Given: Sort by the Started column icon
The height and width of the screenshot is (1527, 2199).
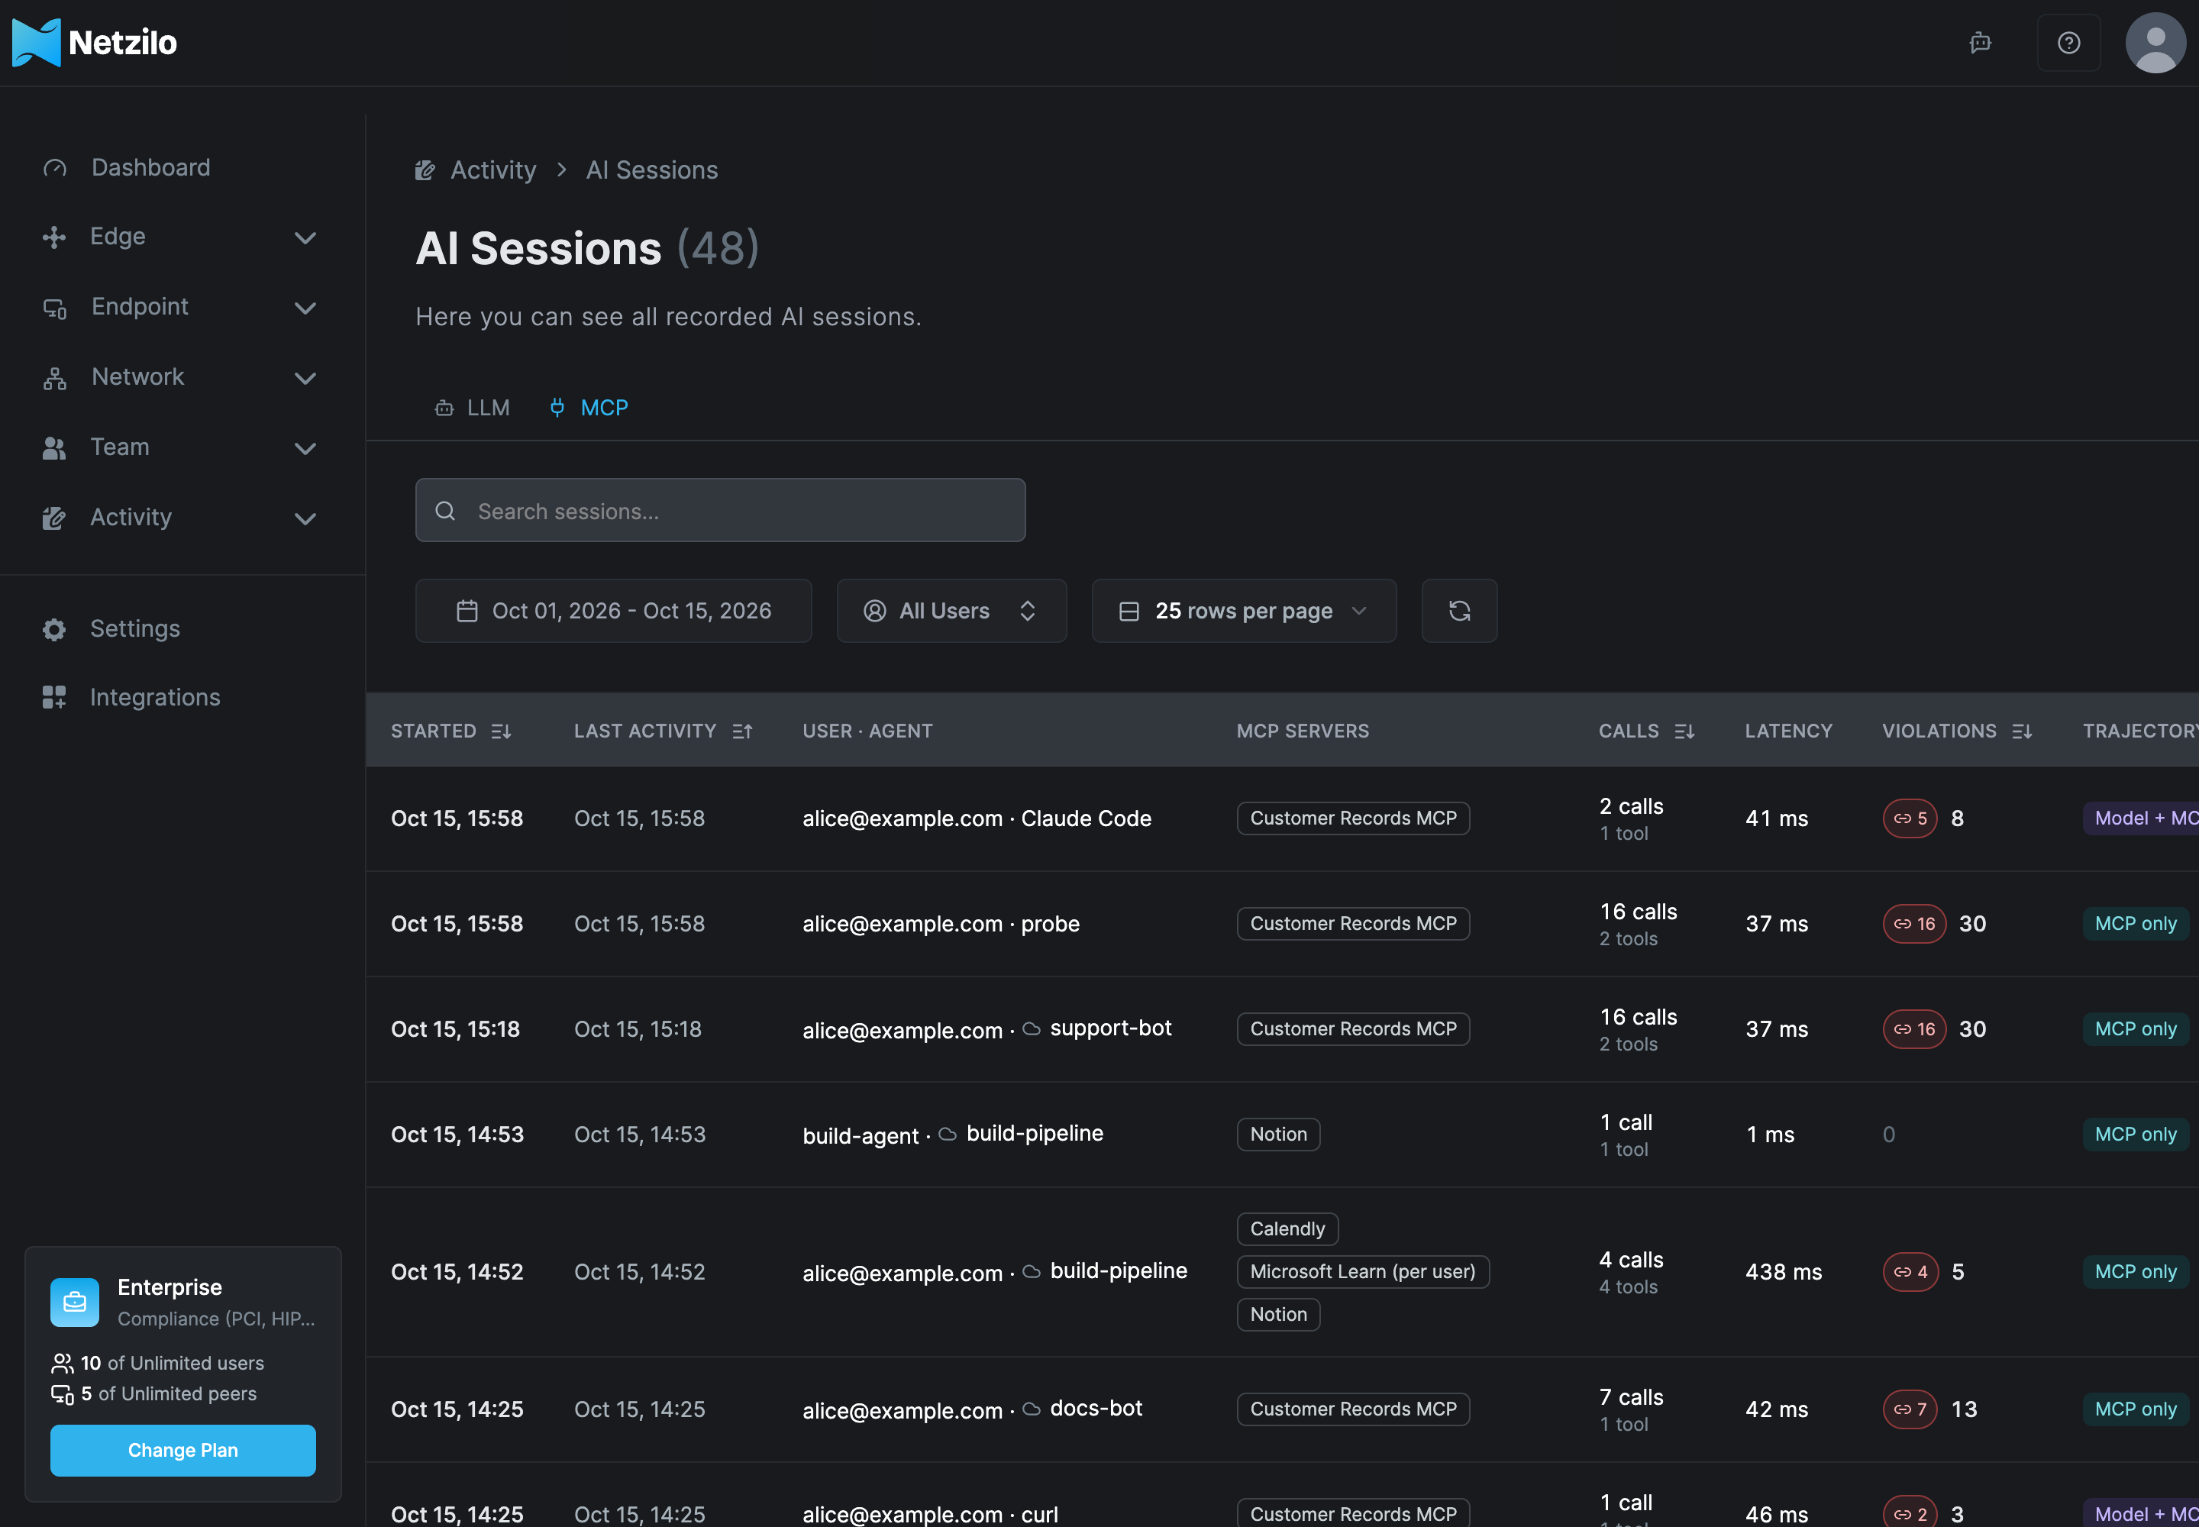Looking at the screenshot, I should (500, 731).
